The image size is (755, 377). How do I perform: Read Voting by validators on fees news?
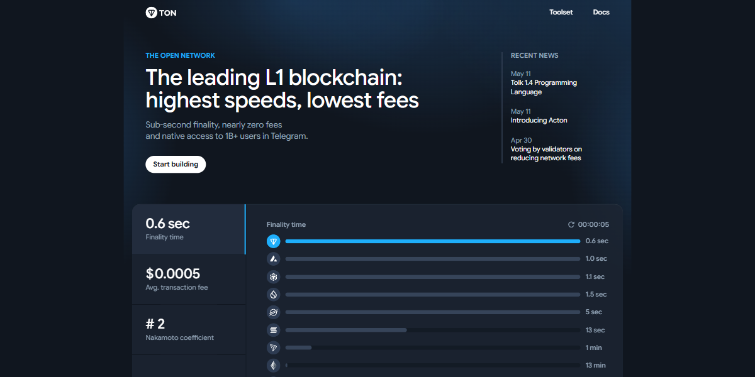(546, 154)
